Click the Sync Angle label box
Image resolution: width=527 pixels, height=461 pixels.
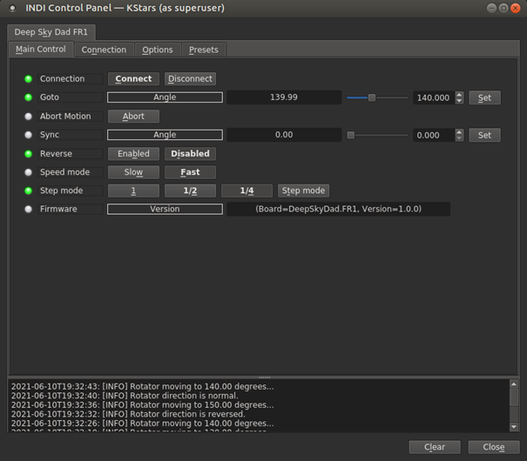coord(165,135)
